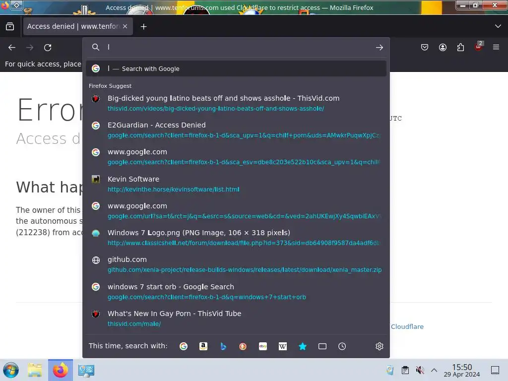The width and height of the screenshot is (508, 381).
Task: Expand the hidden tray icons chevron
Action: coord(434,370)
